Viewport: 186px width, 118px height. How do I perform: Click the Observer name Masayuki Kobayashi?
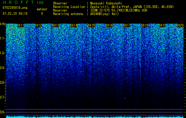(x=106, y=3)
